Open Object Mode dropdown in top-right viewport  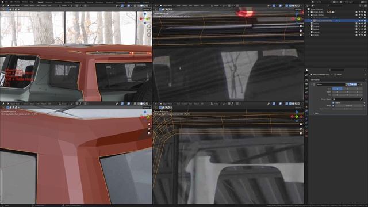(167, 6)
